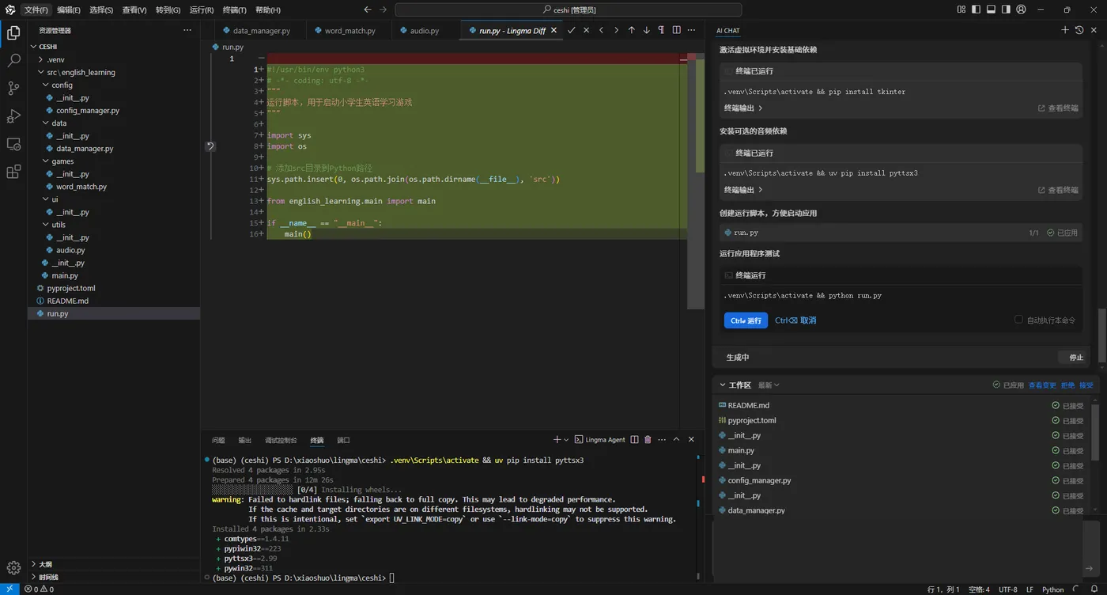
Task: Click the 查看变更 link
Action: 1041,385
